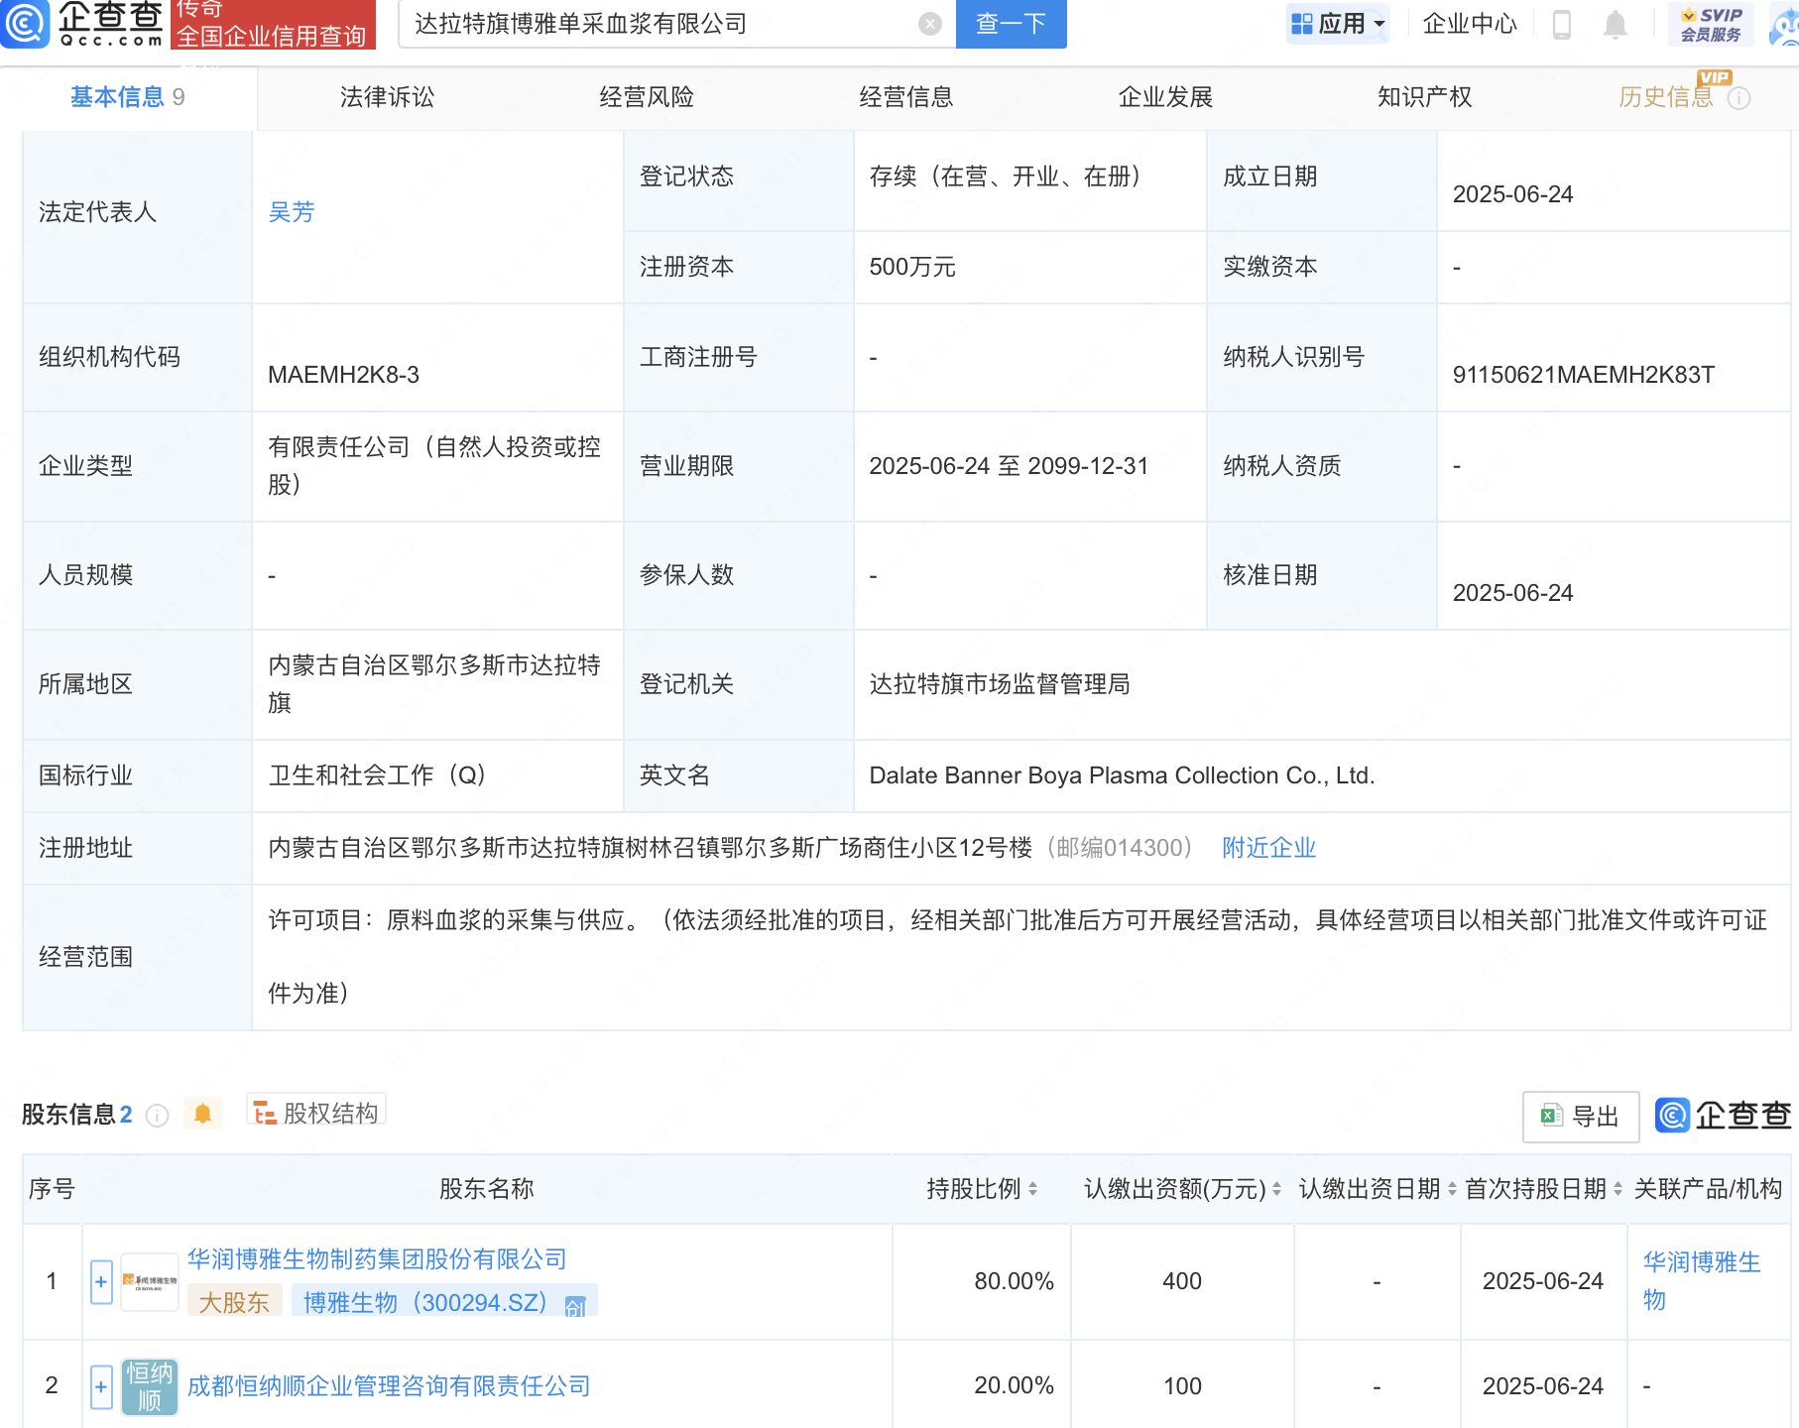The height and width of the screenshot is (1428, 1799).
Task: Open 成都恒纳顺企业管理咨询有限责任公司 shareholder link
Action: (x=389, y=1386)
